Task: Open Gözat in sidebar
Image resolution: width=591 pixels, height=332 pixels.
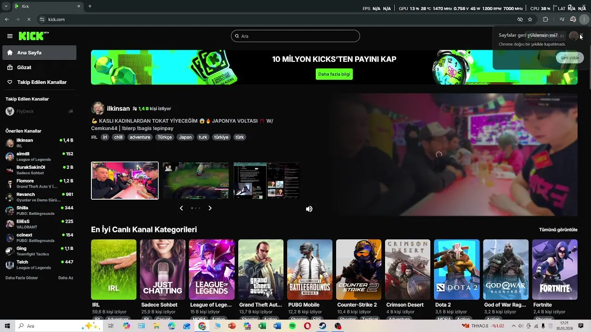Action: click(x=39, y=67)
